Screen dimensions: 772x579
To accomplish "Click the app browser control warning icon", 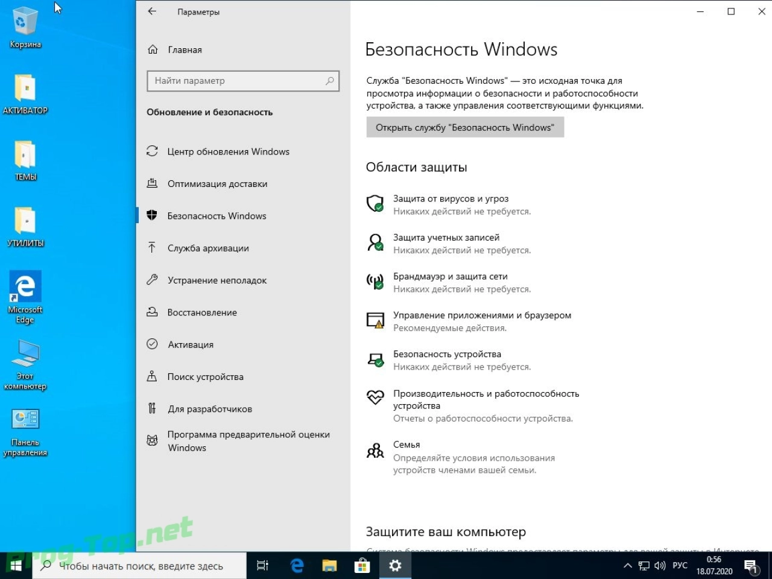I will click(x=375, y=320).
